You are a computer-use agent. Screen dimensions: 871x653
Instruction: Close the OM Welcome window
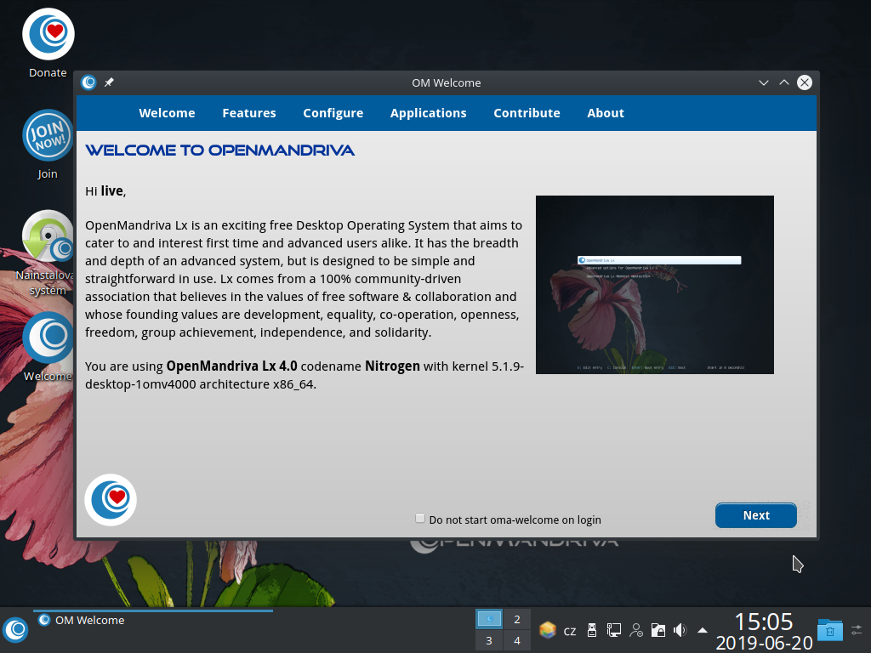tap(805, 82)
